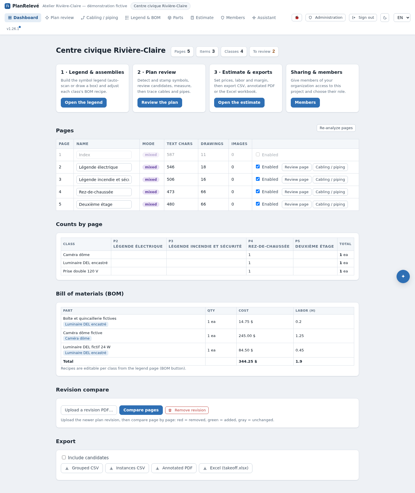Screen dimensions: 415x493
Task: Toggle Enabled for Rez-de-chaussée page
Action: pyautogui.click(x=258, y=191)
